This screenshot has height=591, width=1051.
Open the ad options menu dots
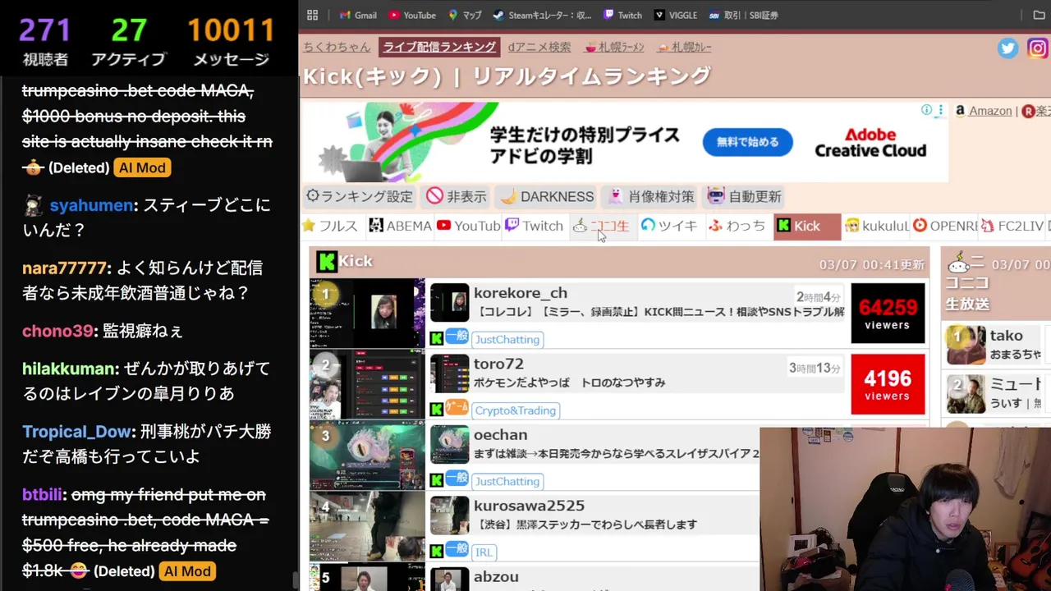pyautogui.click(x=940, y=110)
